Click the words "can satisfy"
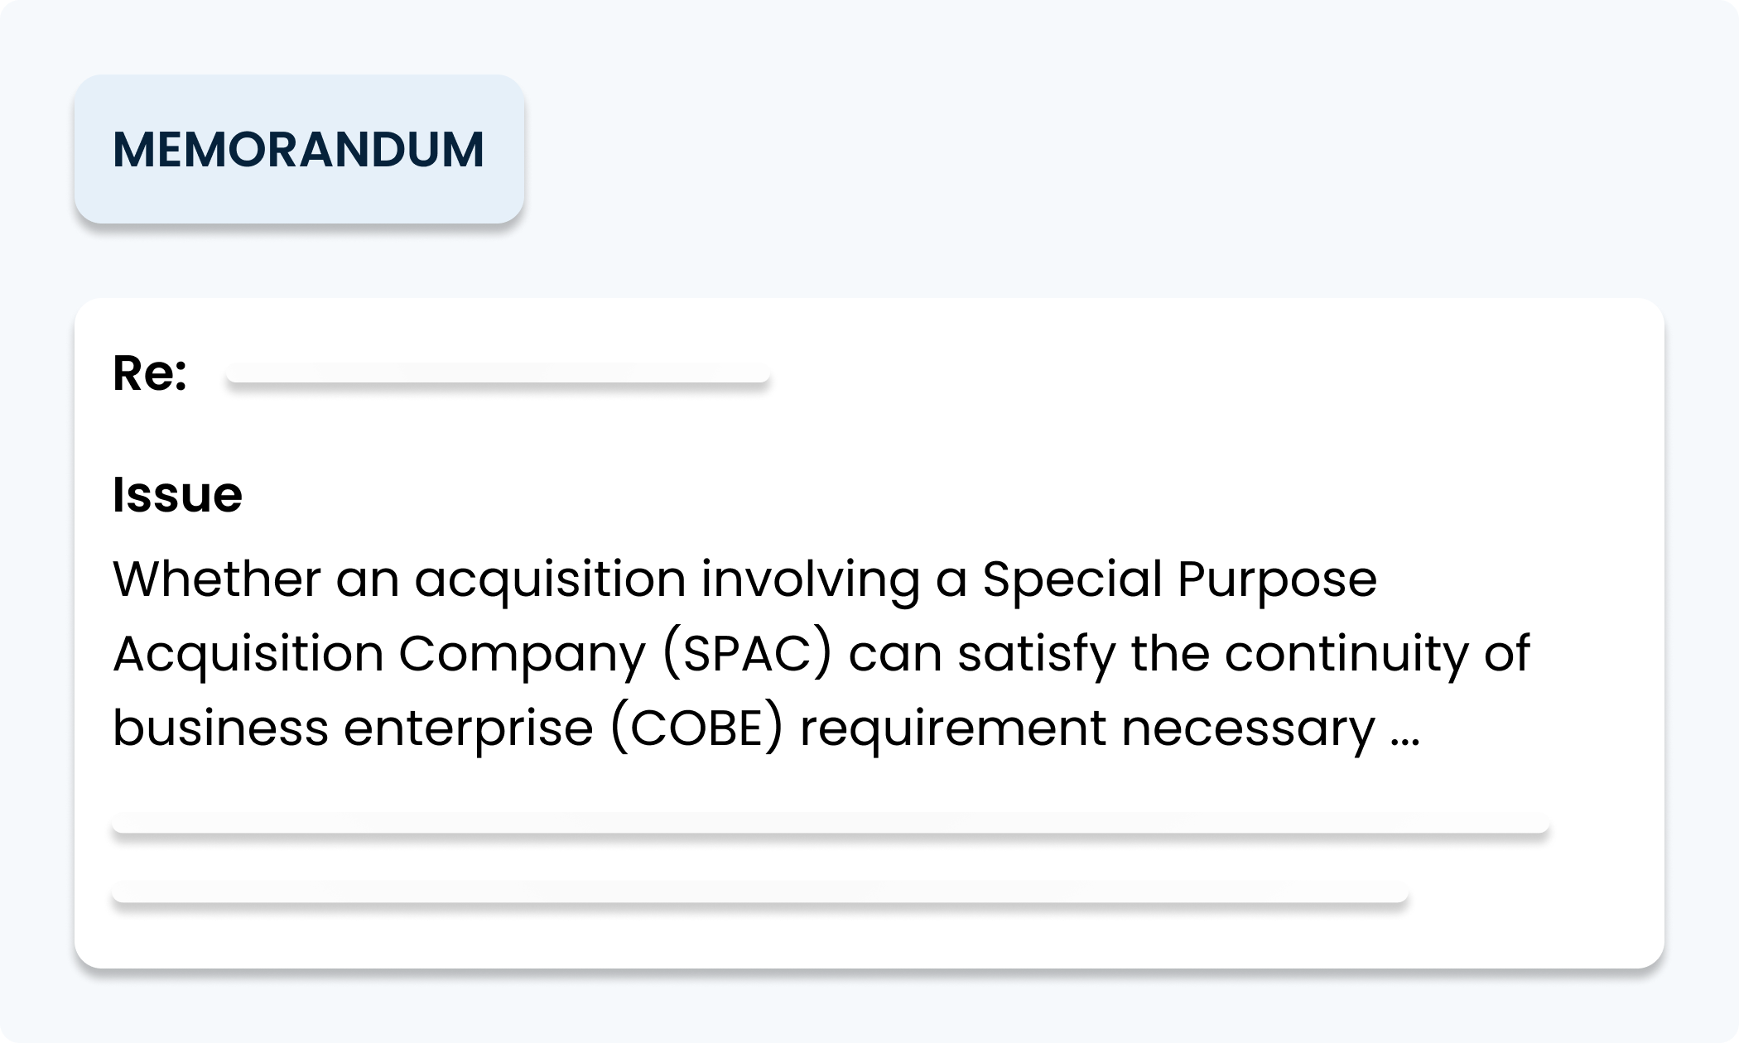 pos(980,654)
